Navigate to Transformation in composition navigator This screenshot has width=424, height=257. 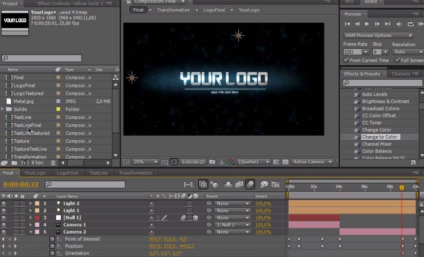173,10
